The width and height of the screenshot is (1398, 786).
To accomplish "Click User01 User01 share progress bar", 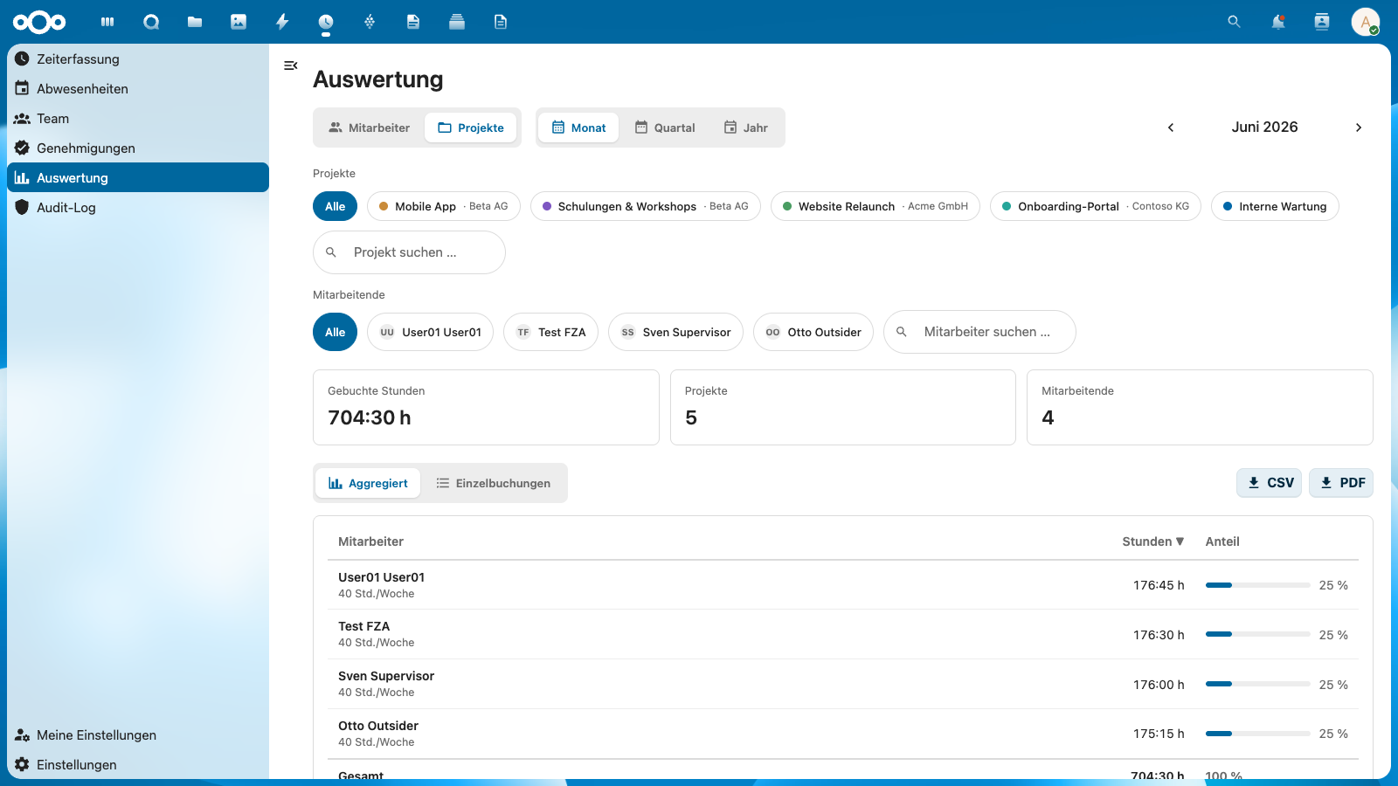I will click(1257, 585).
